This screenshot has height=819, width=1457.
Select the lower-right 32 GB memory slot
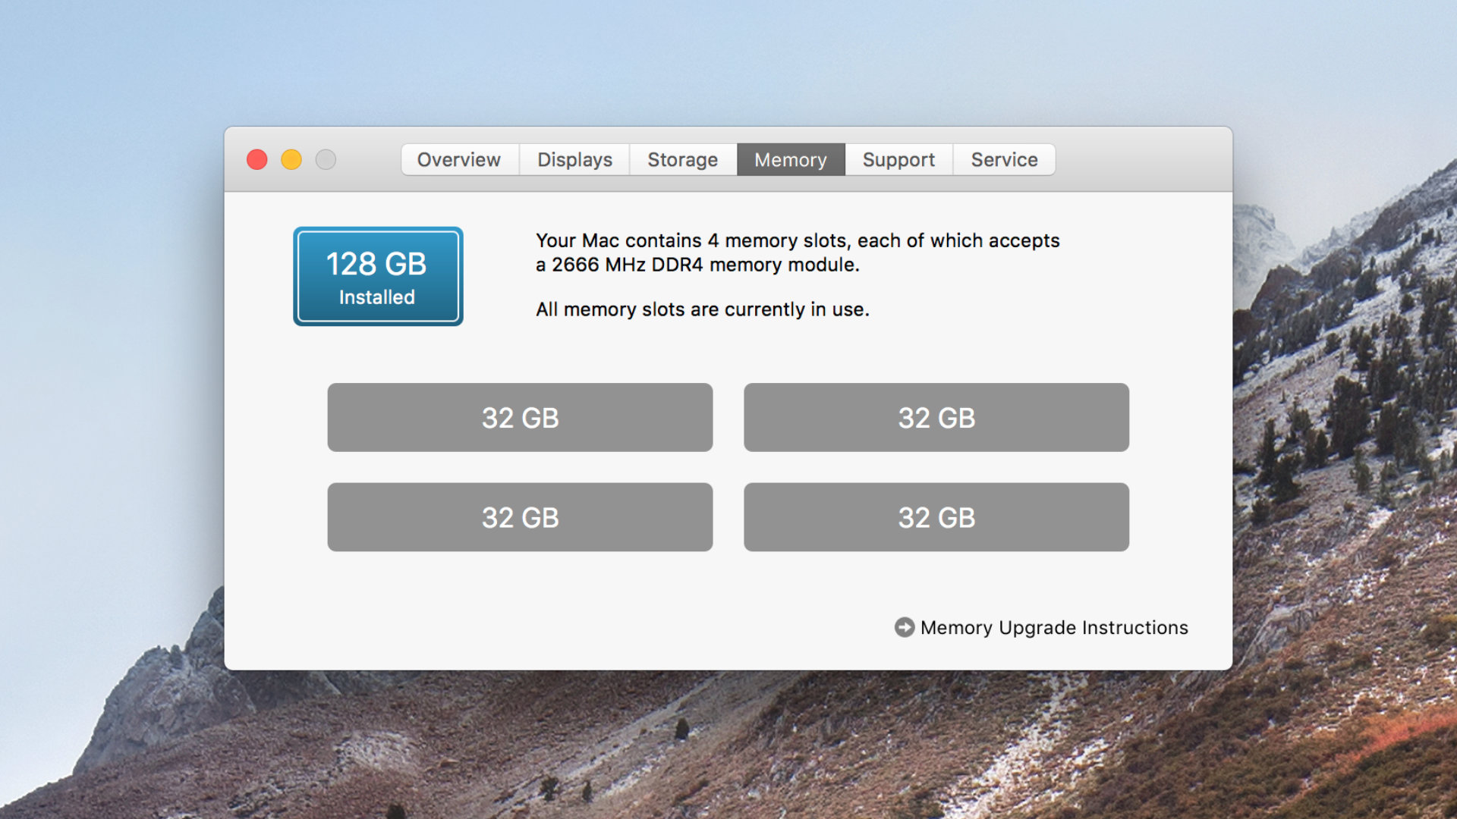point(936,517)
